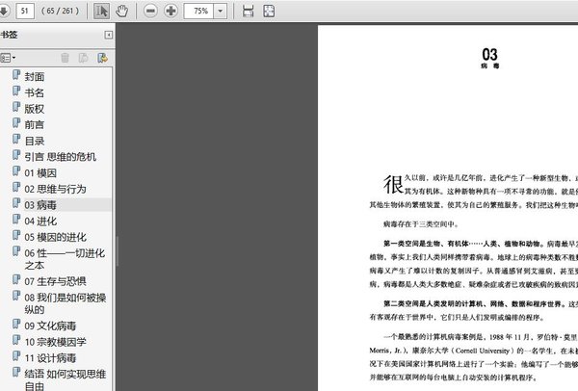Go to 引言 思维的危机 bookmark
The width and height of the screenshot is (578, 391).
tap(60, 157)
